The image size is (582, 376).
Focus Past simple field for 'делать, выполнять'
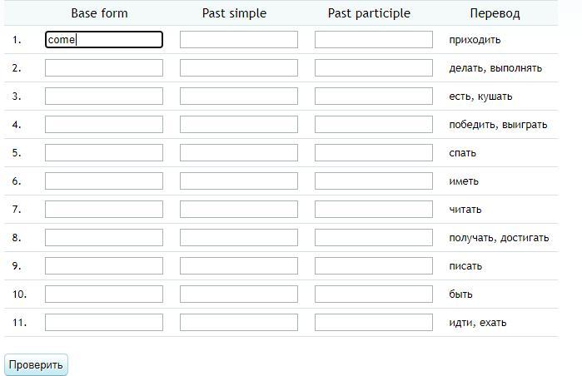[x=238, y=68]
